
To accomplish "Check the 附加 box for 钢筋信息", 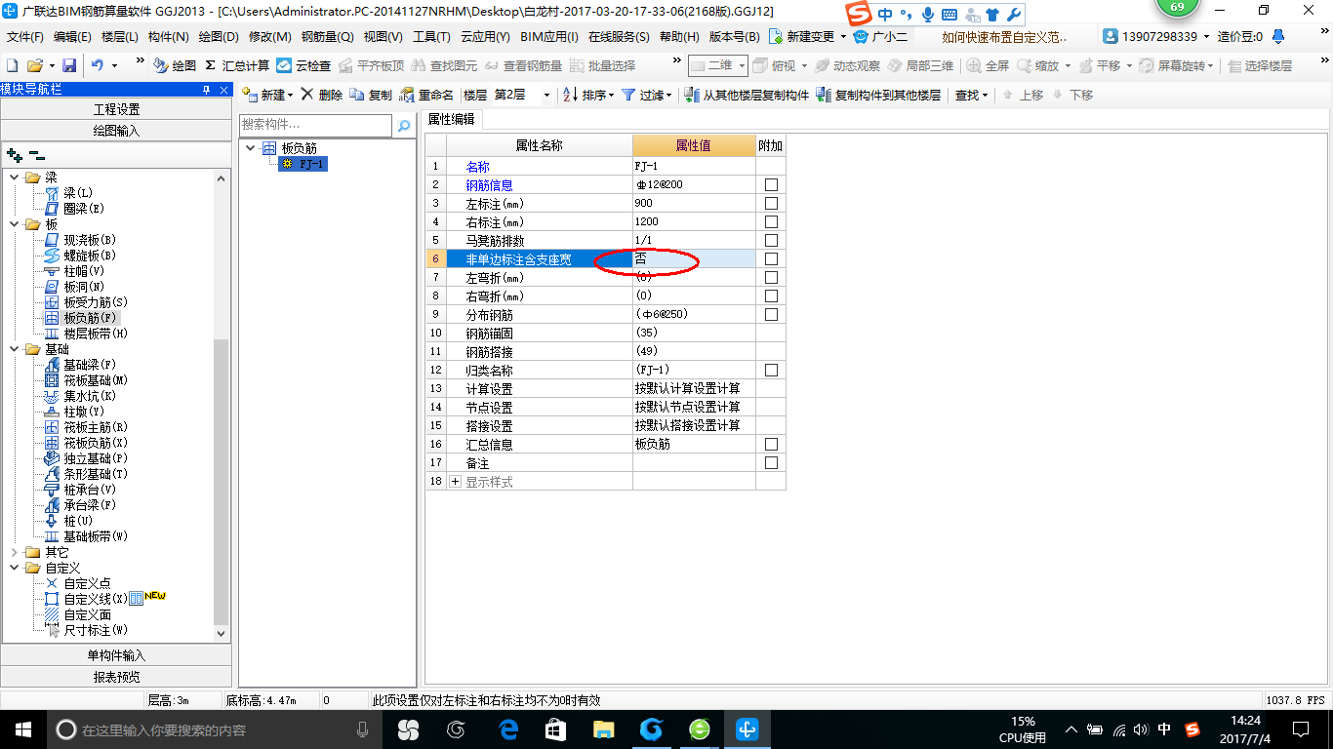I will coord(770,184).
